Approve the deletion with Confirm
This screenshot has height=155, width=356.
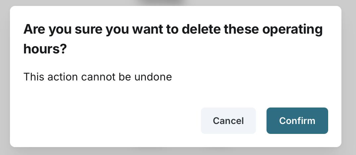297,121
